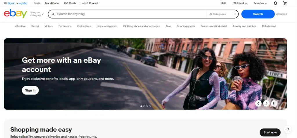Open the Brand Outlet link
This screenshot has height=138, width=297.
(x=52, y=3)
